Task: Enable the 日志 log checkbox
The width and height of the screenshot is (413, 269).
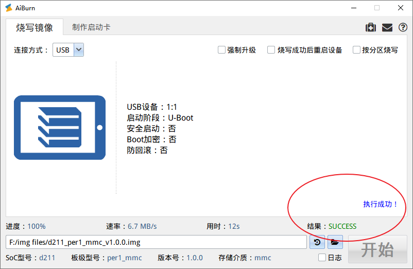Action: (322, 258)
